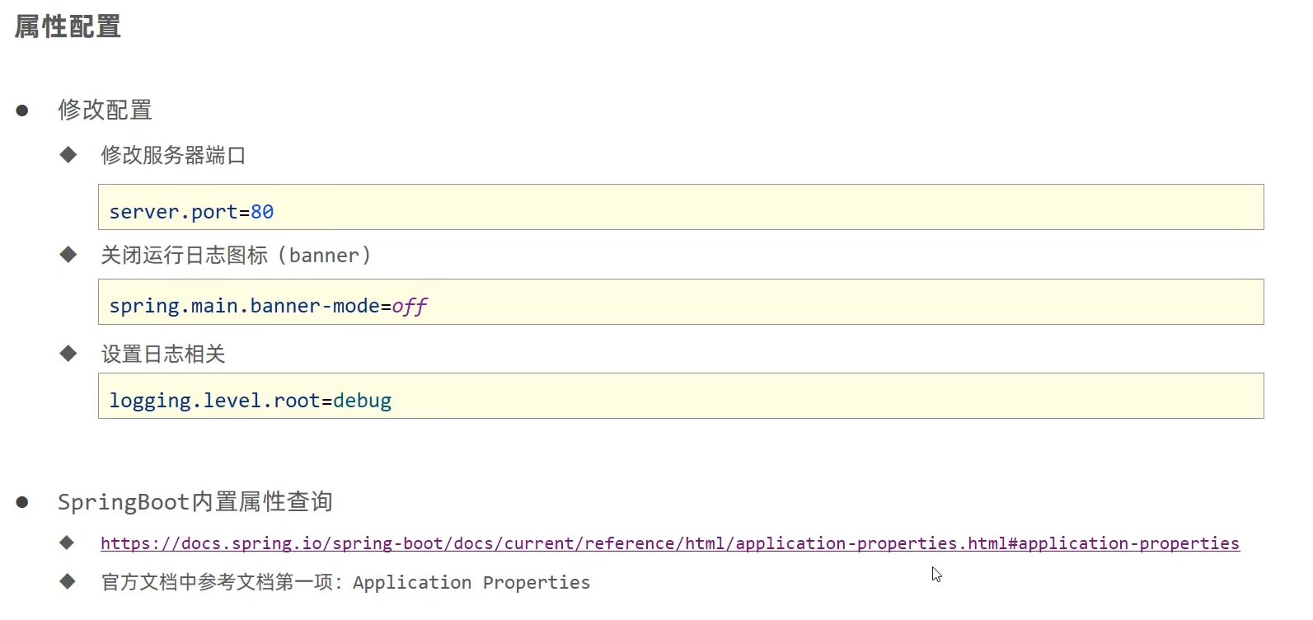This screenshot has height=620, width=1313.
Task: Click the diamond bullet beside 官方文档中参考文档第一项
Action: (x=68, y=582)
